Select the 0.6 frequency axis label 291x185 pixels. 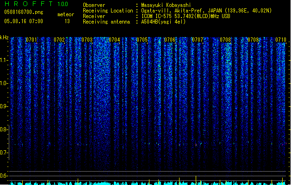(4, 176)
